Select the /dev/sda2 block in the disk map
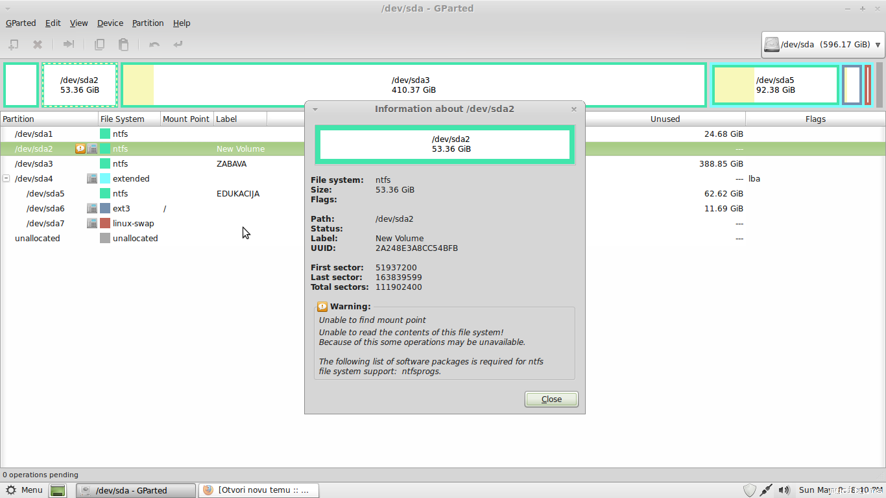Screen dimensions: 886x498 [80, 85]
